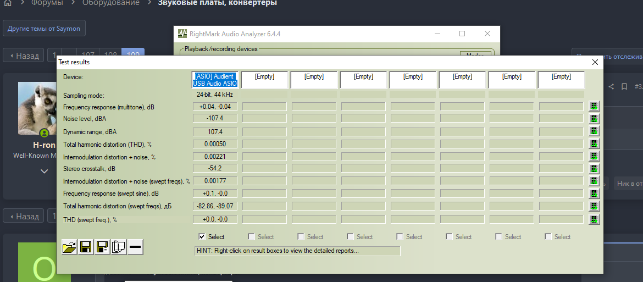Image resolution: width=643 pixels, height=282 pixels.
Task: Go to forum home via house icon
Action: click(7, 3)
